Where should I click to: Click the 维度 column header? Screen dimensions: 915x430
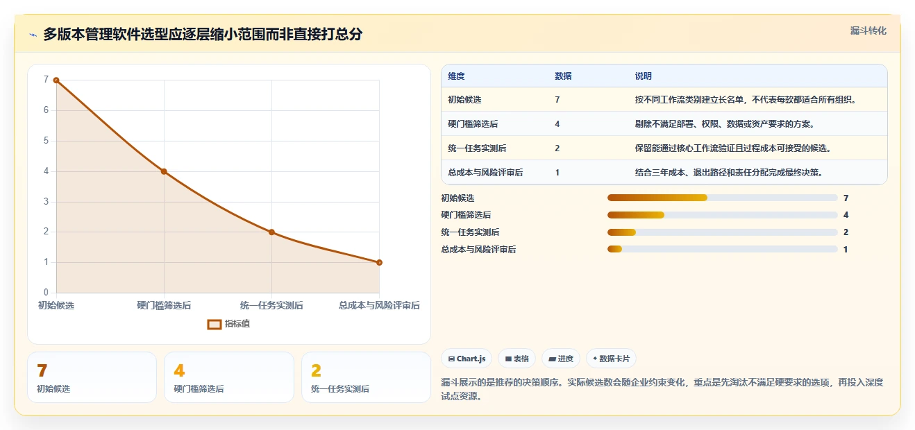click(x=457, y=76)
